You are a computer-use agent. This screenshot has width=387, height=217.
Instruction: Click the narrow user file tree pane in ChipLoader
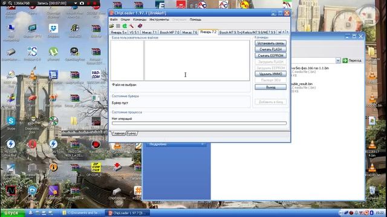coord(127,60)
